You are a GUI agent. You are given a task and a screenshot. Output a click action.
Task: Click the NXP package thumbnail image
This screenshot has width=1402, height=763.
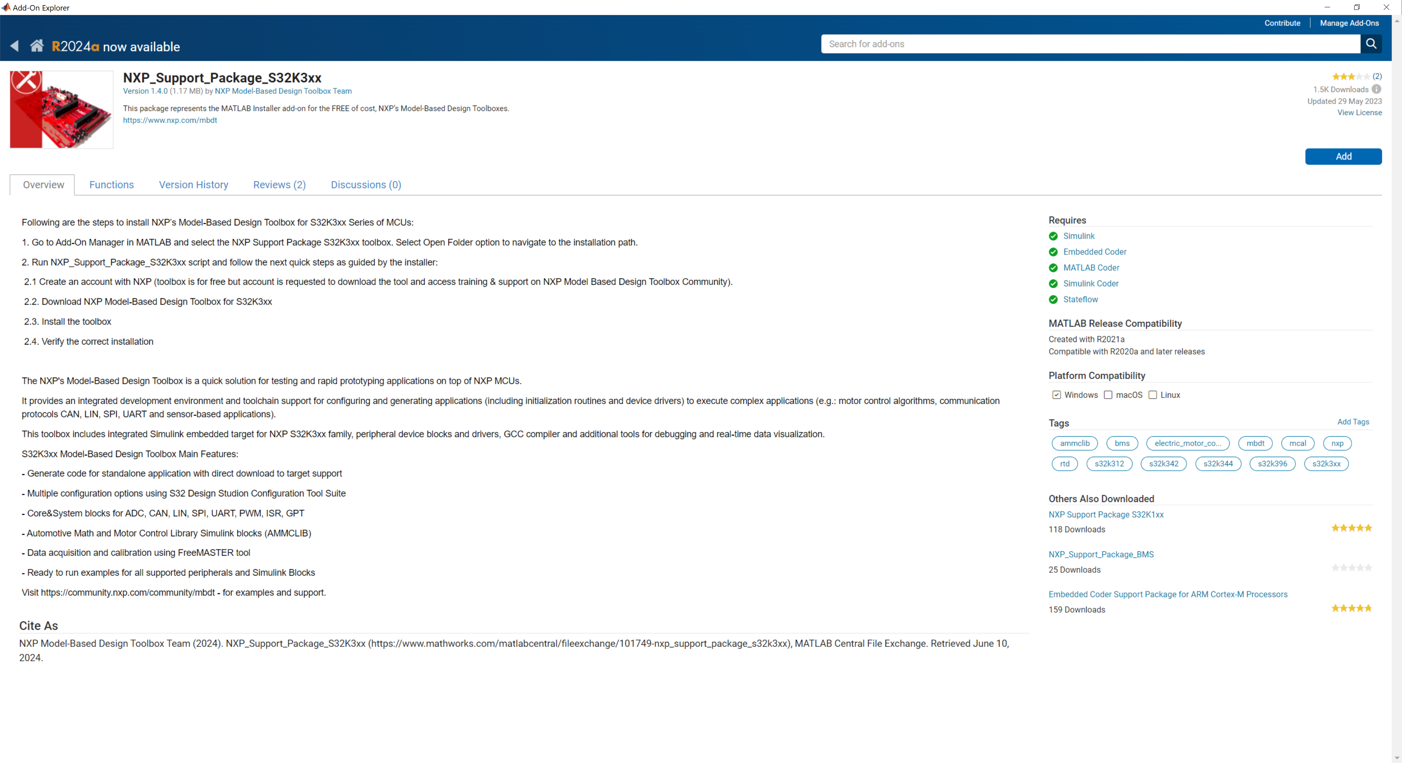pos(61,110)
